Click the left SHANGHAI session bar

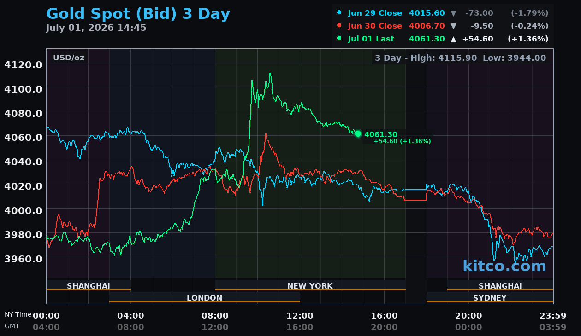coord(89,286)
